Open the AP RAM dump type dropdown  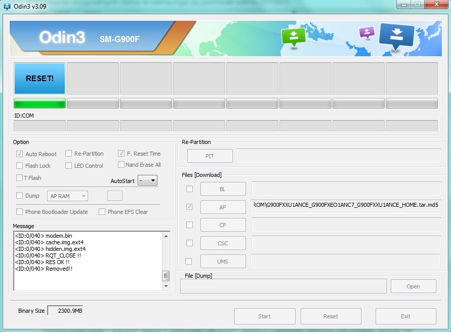pos(68,196)
